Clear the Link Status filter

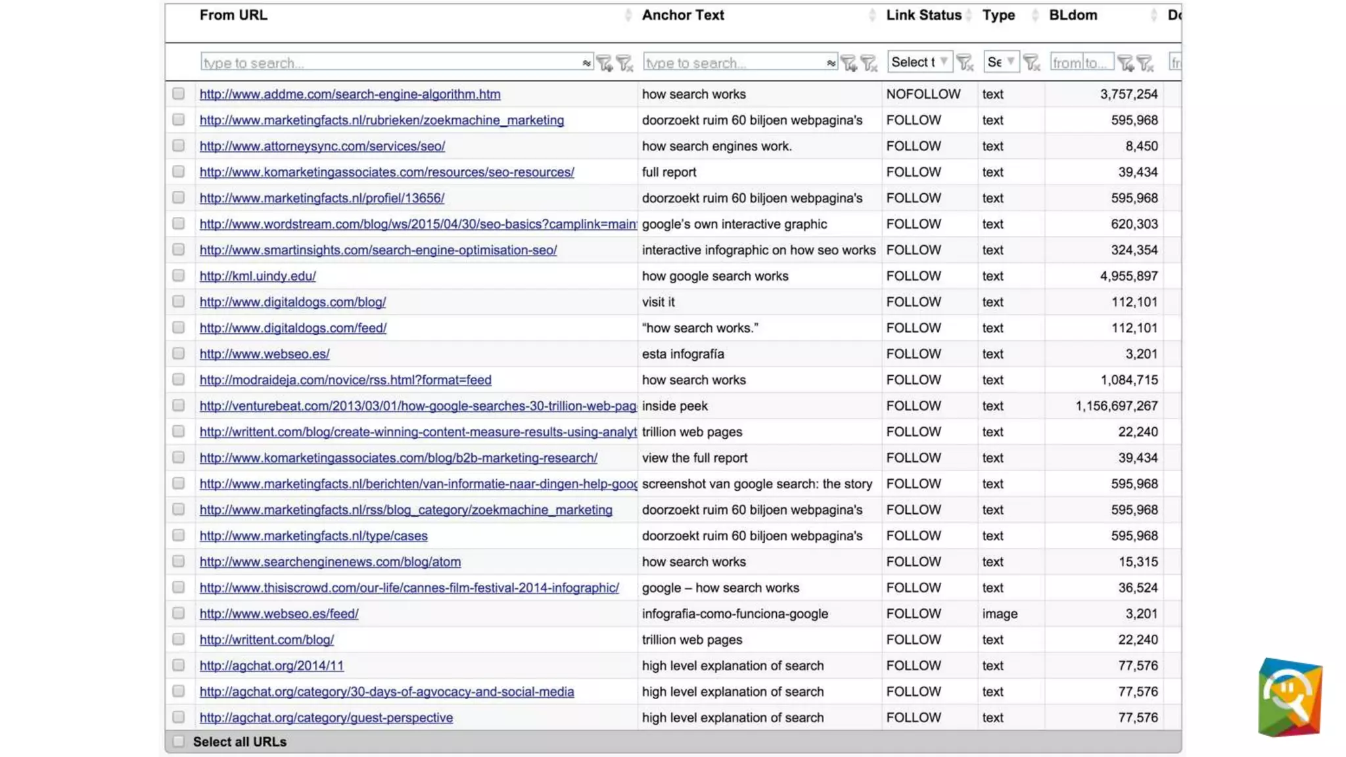(965, 63)
